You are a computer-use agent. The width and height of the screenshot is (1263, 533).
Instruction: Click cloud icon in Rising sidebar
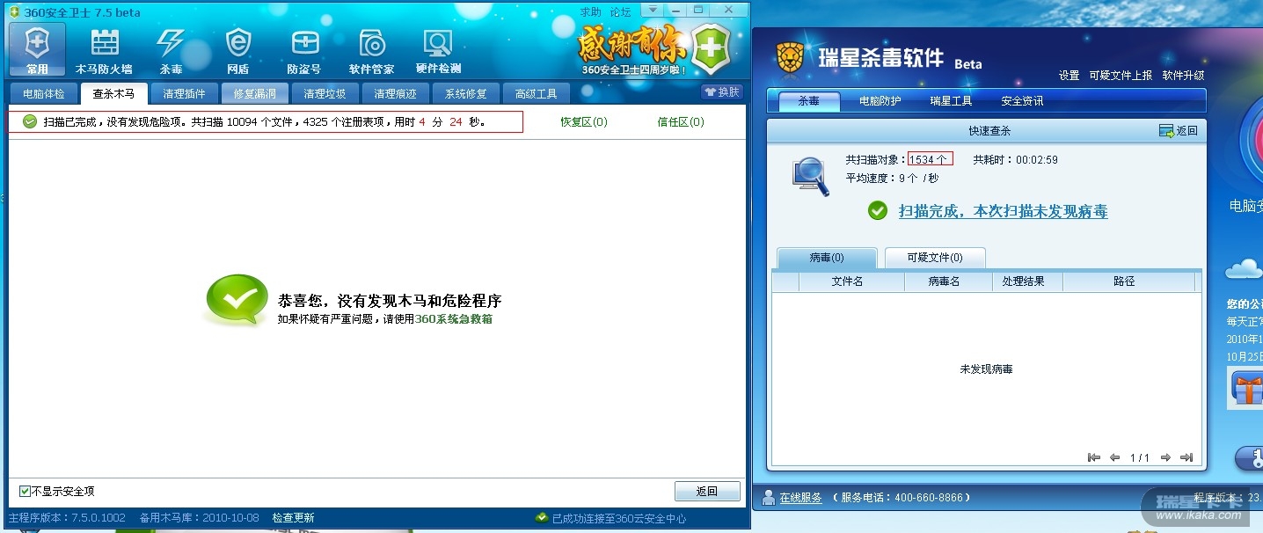click(1244, 268)
